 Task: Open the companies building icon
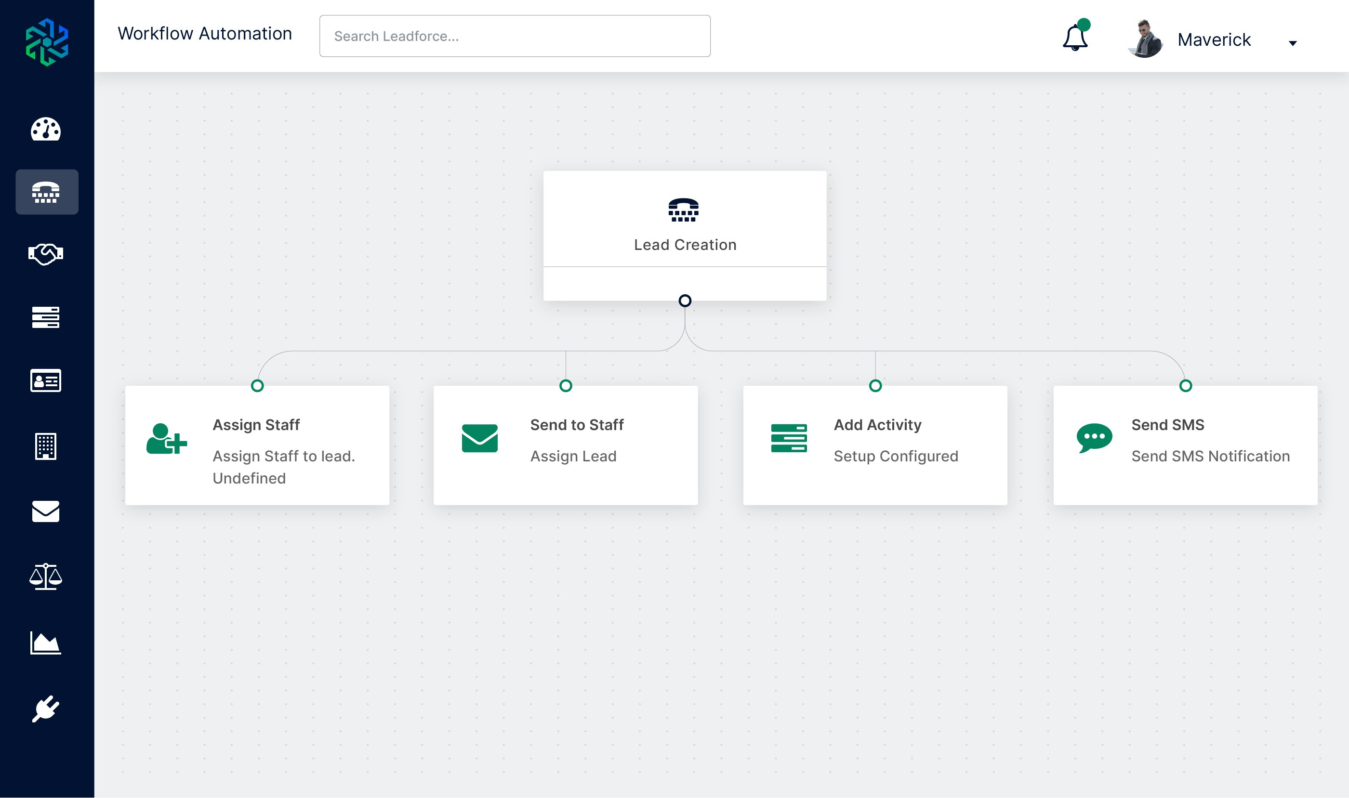(x=46, y=446)
